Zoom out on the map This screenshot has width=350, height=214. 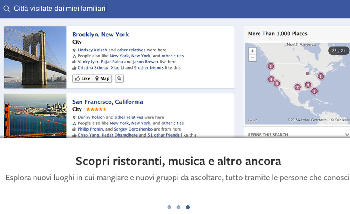click(x=252, y=58)
